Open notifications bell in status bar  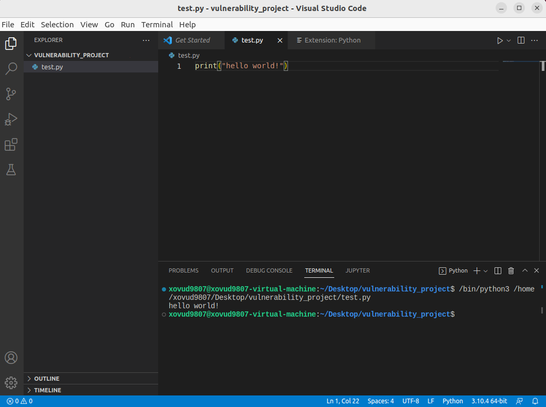[535, 401]
